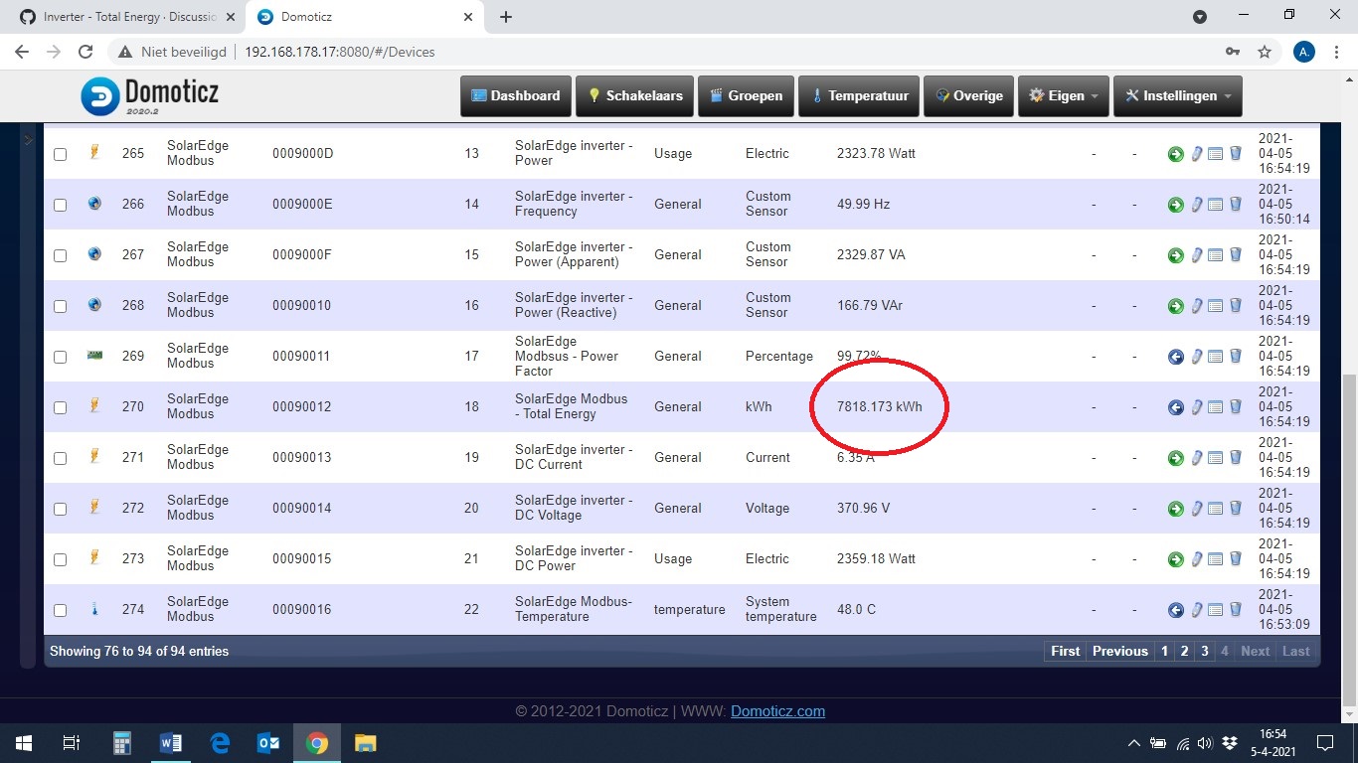
Task: Open the Temperatuur tab
Action: (859, 96)
